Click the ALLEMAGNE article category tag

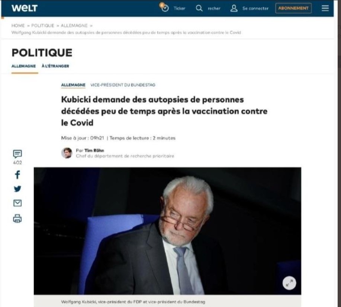pyautogui.click(x=73, y=85)
